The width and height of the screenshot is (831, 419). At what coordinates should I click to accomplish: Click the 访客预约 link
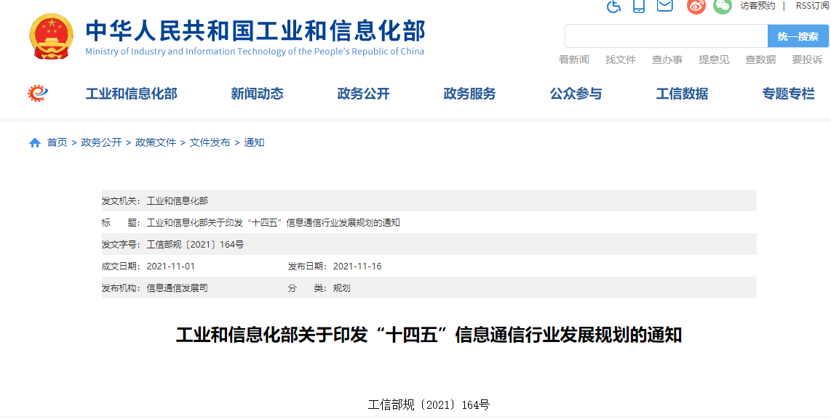(758, 6)
